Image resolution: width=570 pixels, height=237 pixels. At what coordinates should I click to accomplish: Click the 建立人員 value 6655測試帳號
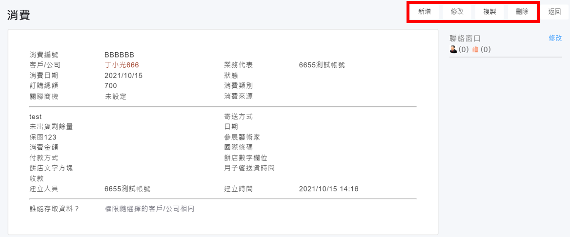coord(127,189)
